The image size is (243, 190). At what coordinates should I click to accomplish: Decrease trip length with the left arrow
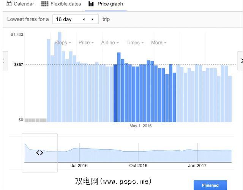tap(84, 19)
